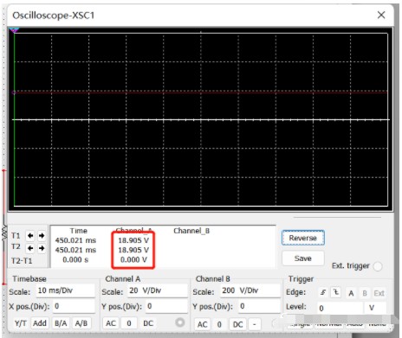Enable DC coupling for Channel B

pyautogui.click(x=237, y=324)
